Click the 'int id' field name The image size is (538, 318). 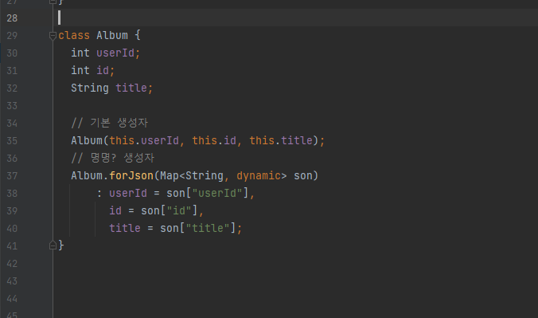103,70
